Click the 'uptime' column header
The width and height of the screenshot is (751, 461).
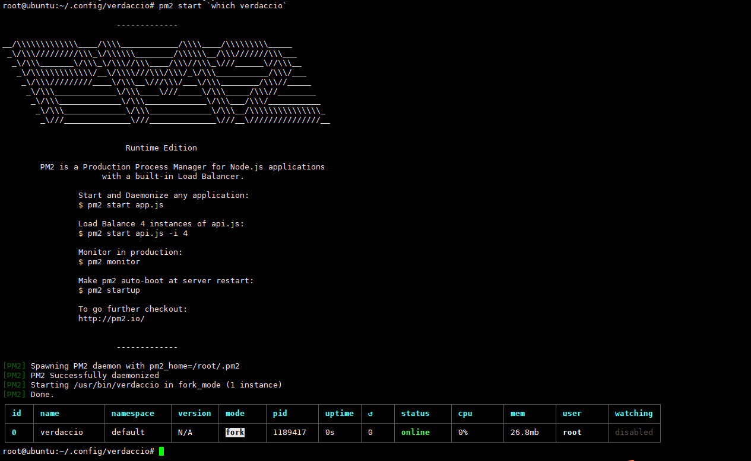coord(340,414)
